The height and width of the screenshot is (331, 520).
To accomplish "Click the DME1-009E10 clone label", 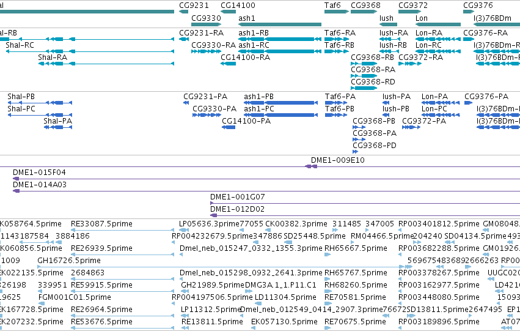I will pos(337,160).
